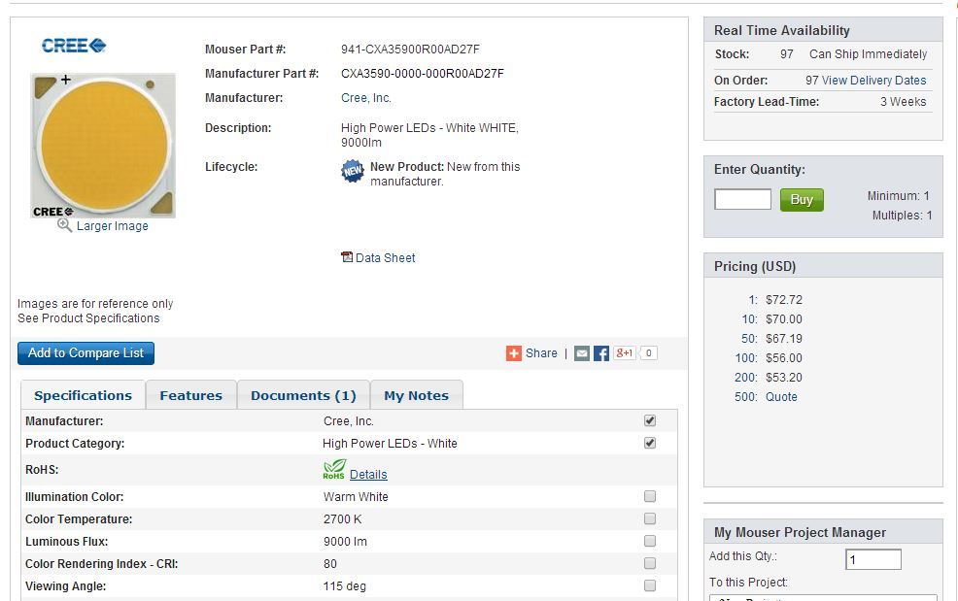Click the 50 quantity price break link
The height and width of the screenshot is (601, 958).
tap(749, 339)
